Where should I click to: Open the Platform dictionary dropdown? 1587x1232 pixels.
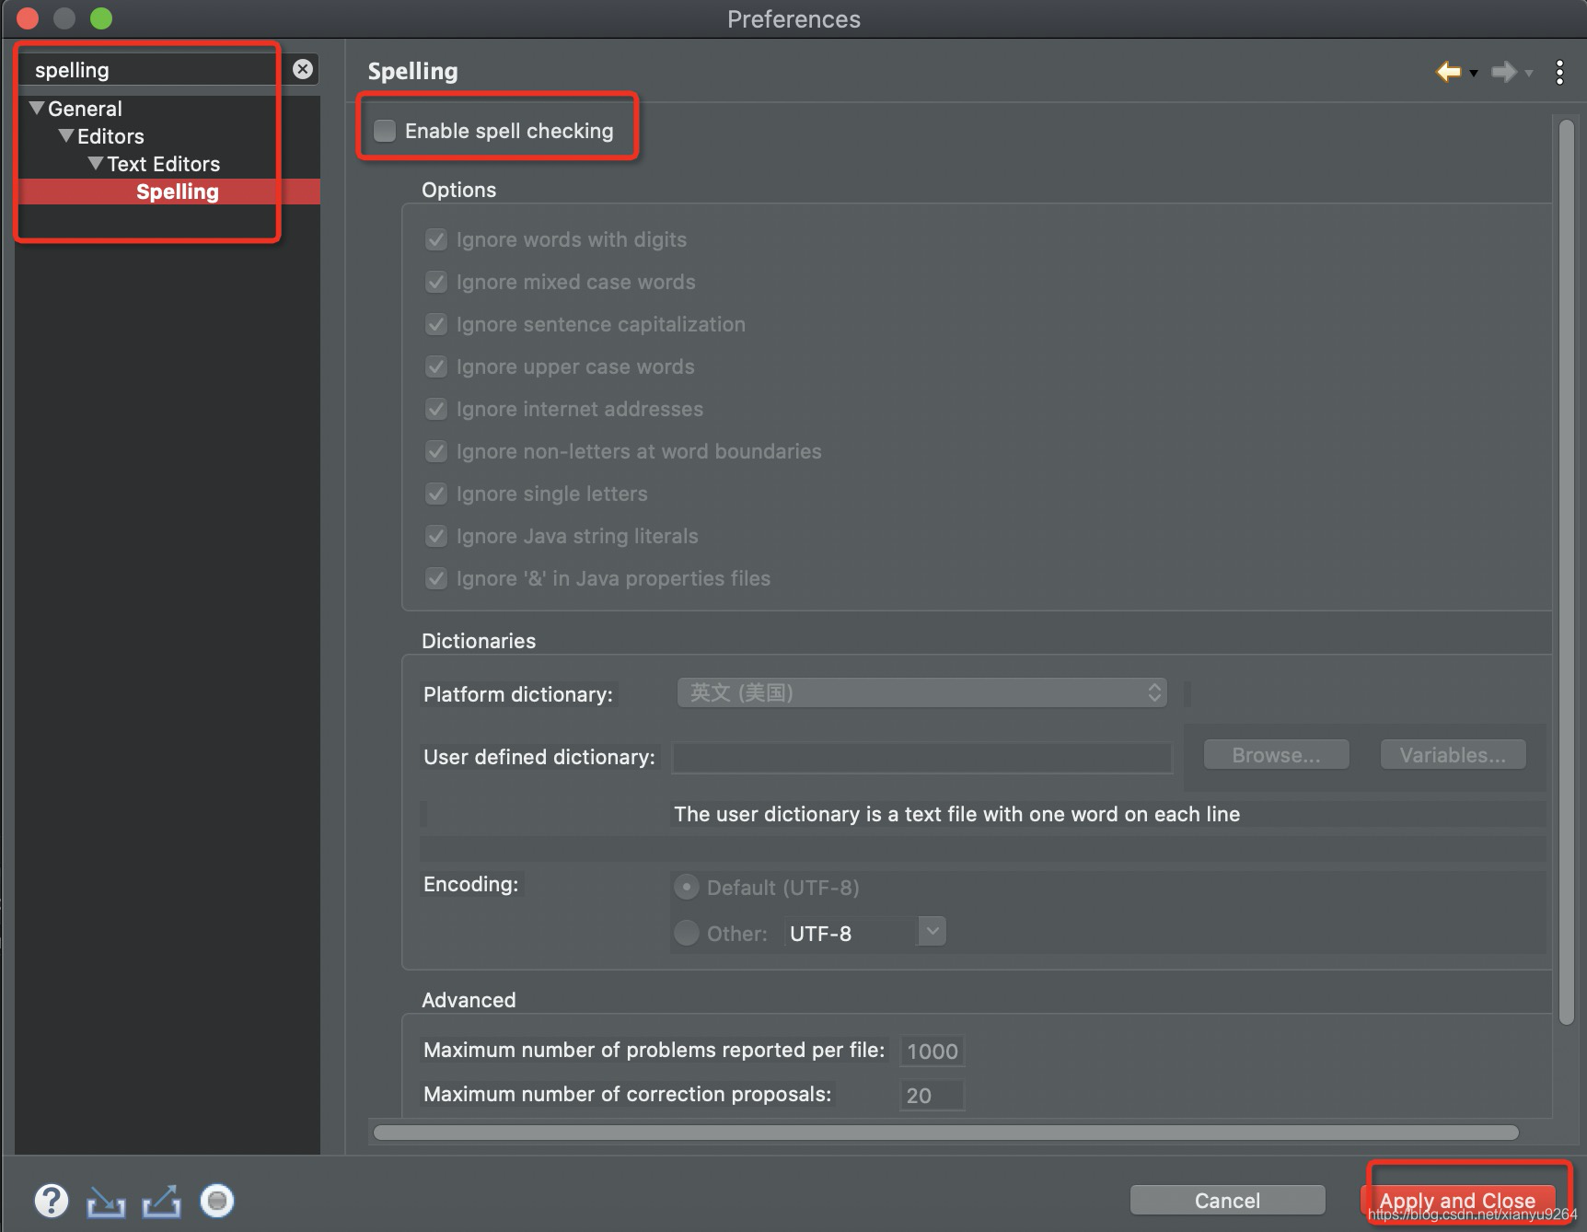[x=922, y=692]
